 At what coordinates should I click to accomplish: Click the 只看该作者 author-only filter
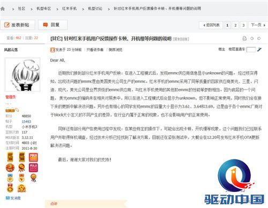tap(95, 50)
